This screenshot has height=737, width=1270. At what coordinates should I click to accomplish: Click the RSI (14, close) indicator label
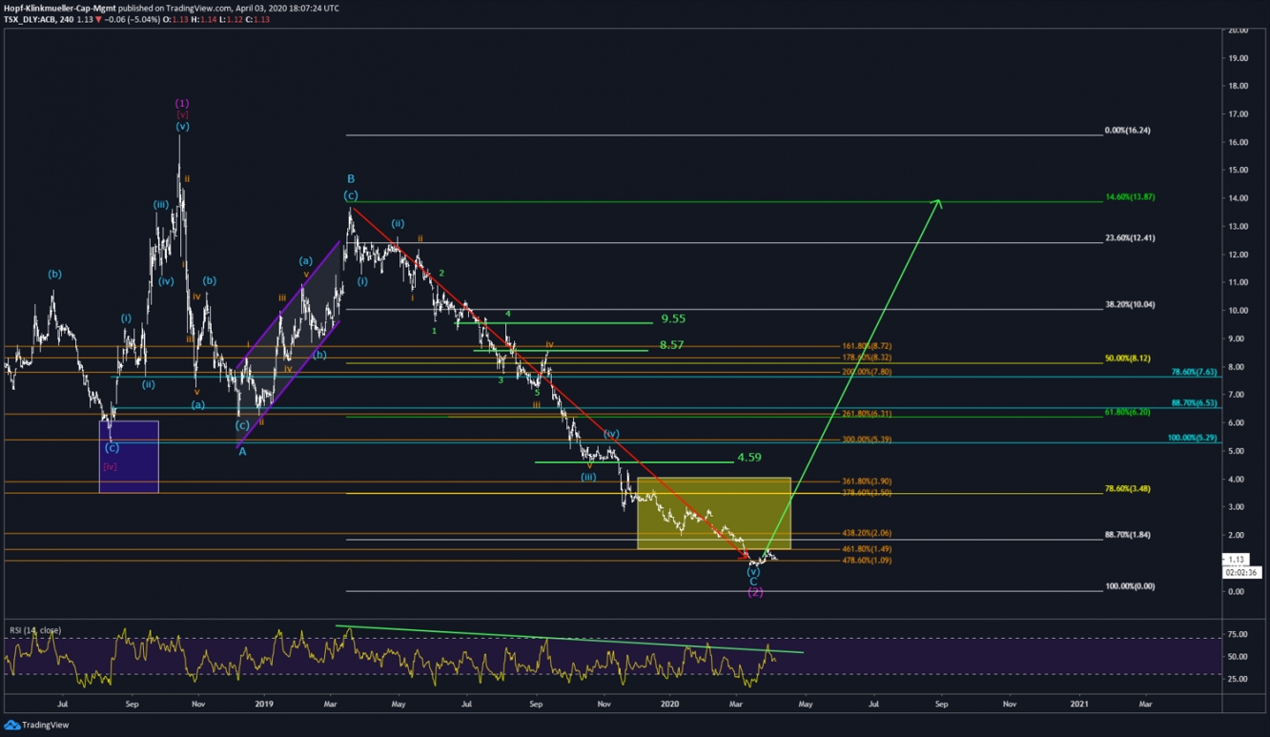tap(37, 630)
